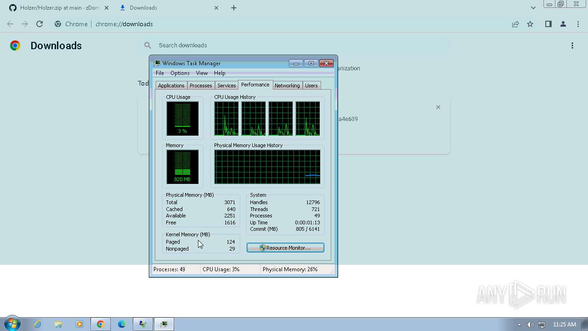Open the media player from the taskbar
Viewport: 588px width, 331px height.
pyautogui.click(x=79, y=324)
